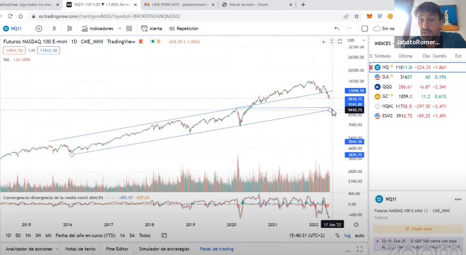The image size is (466, 255).
Task: Open the candlestick chart style selector
Action: pyautogui.click(x=70, y=29)
